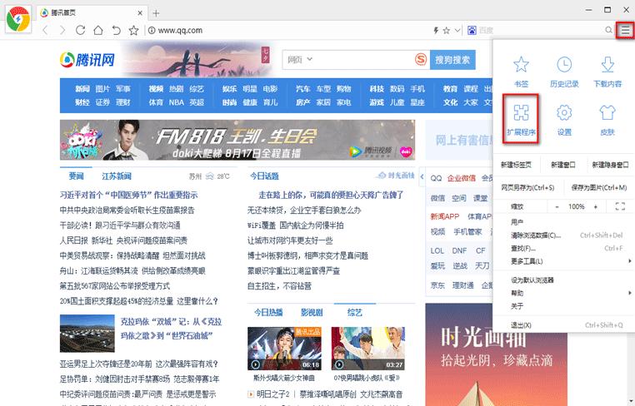The width and height of the screenshot is (635, 406).
Task: Go forward with the forward arrow
Action: pyautogui.click(x=62, y=30)
